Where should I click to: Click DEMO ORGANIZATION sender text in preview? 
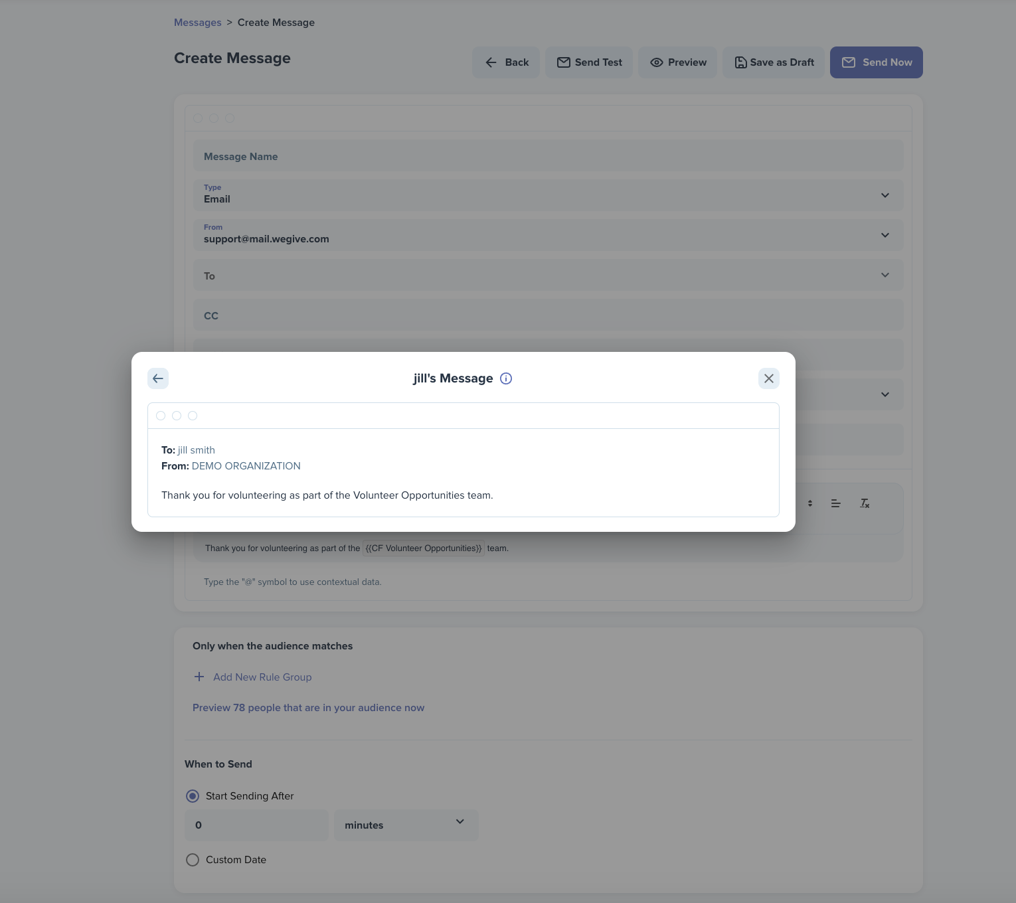(246, 466)
